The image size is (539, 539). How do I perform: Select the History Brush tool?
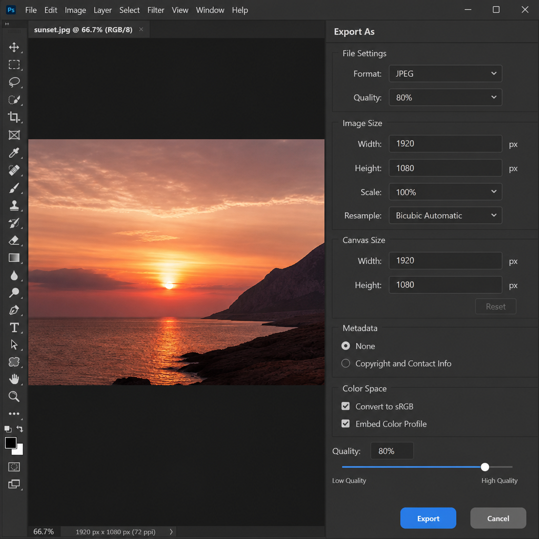(14, 223)
